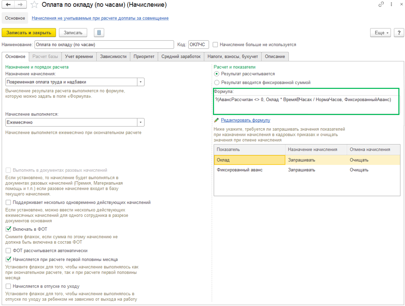This screenshot has height=306, width=405.
Task: Copy link using the chain icon
Action: [381, 5]
